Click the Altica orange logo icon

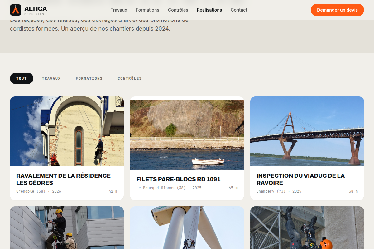(x=16, y=10)
